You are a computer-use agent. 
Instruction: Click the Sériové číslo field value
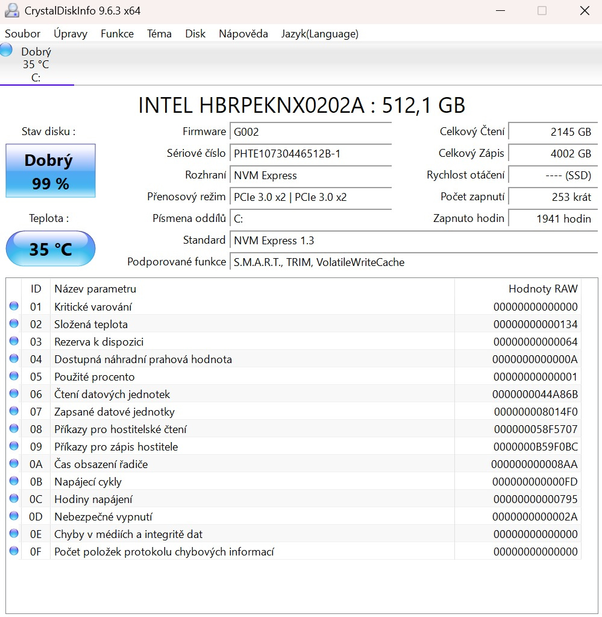(x=311, y=154)
